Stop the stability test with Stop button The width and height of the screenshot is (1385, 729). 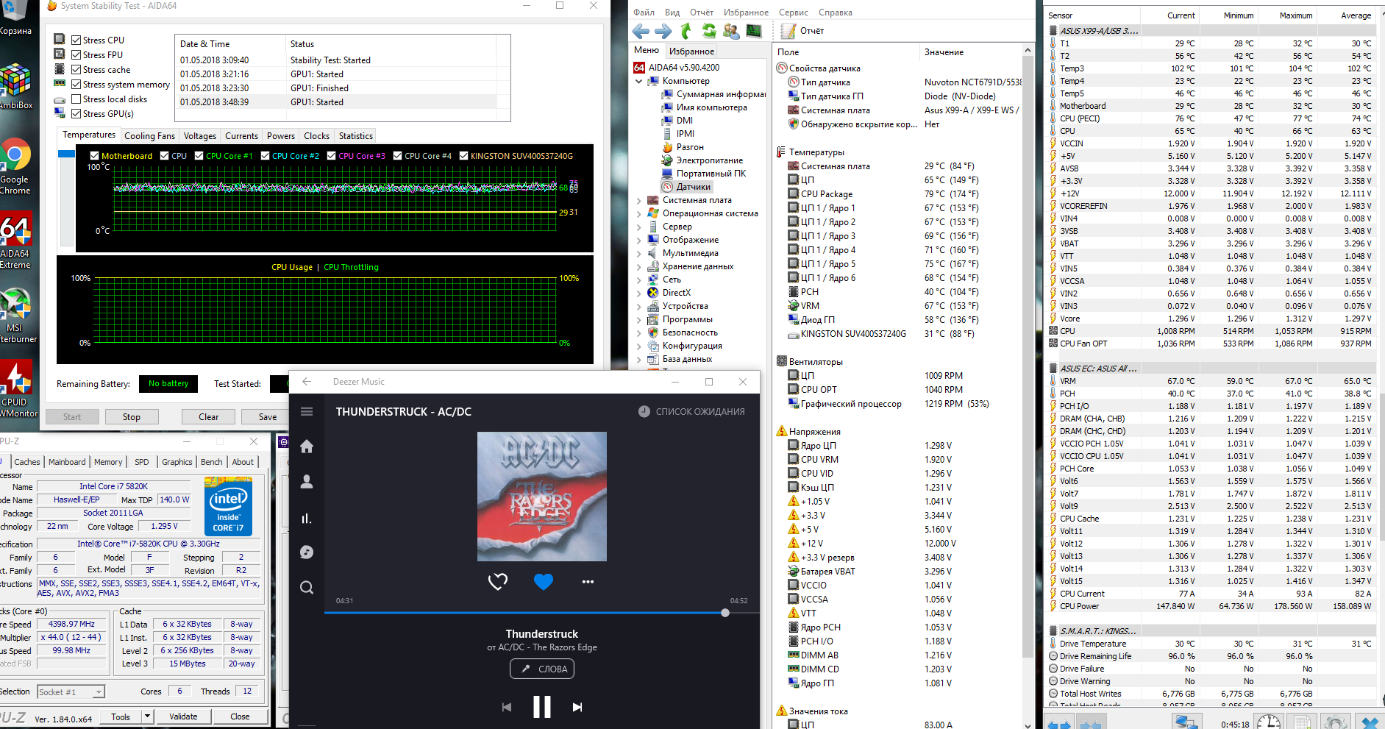point(132,417)
